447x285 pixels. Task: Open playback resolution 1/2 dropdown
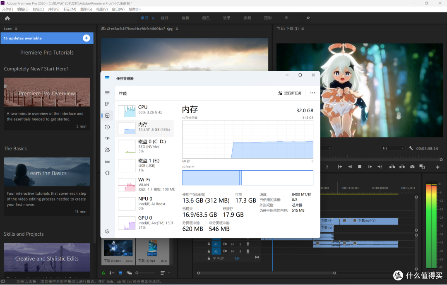pos(393,148)
